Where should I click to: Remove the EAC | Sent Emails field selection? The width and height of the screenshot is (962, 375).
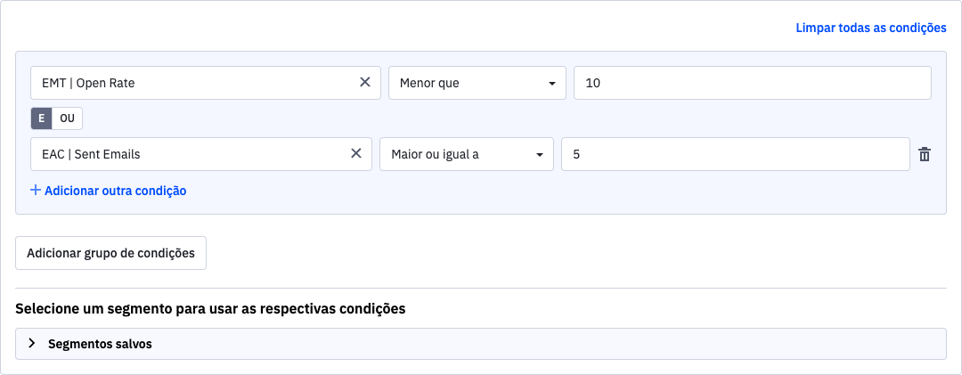355,153
